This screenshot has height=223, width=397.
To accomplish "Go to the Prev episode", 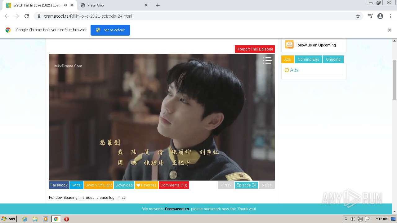I will (x=226, y=185).
